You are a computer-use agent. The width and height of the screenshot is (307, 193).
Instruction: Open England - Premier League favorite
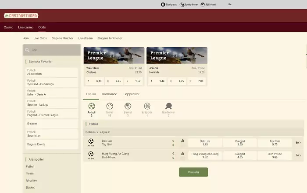coord(52,114)
